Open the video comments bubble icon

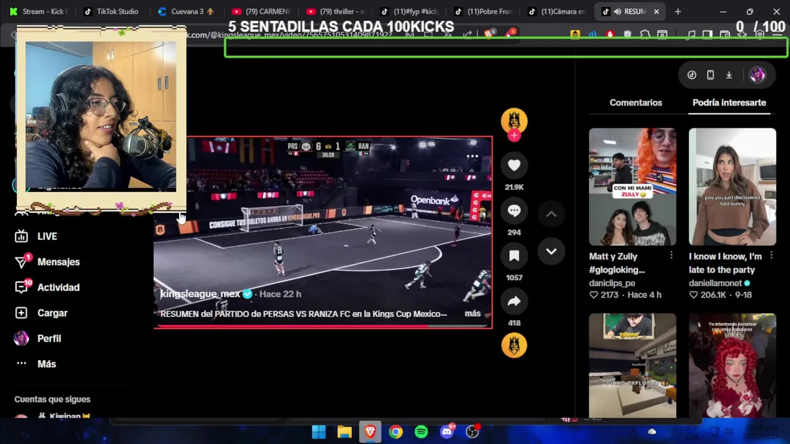tap(514, 211)
